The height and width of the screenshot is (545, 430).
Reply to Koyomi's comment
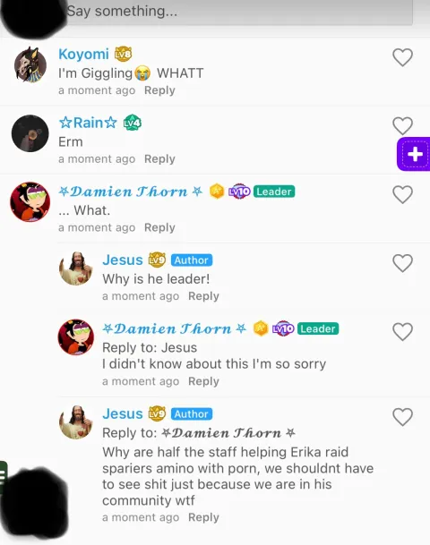(159, 90)
